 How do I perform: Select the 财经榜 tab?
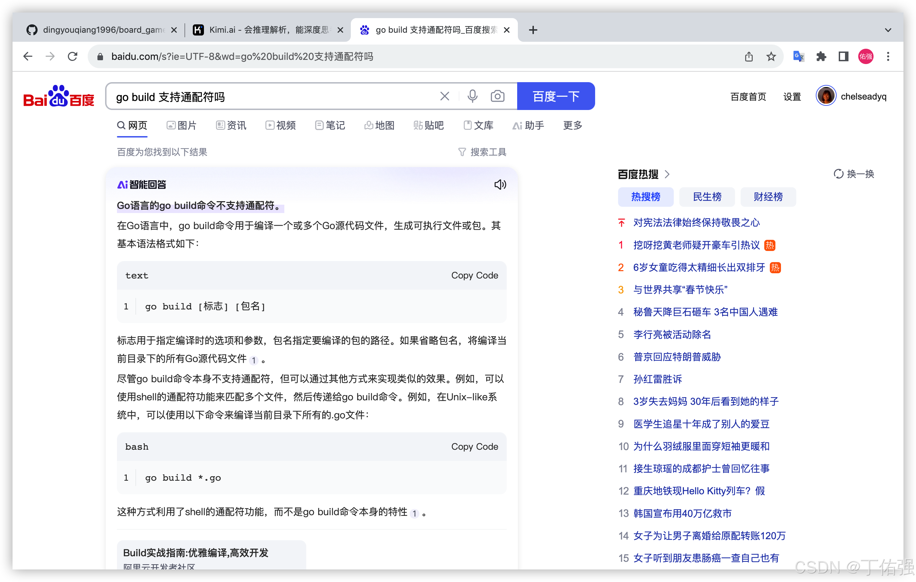coord(768,197)
